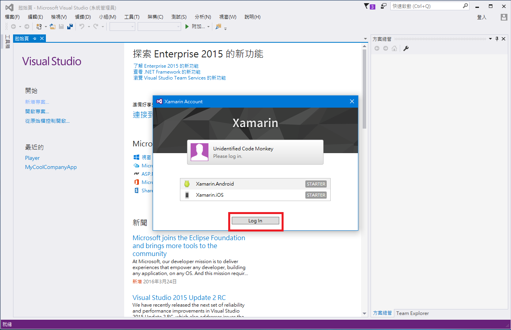Open recent project MyCoolCompanyApp

pos(51,167)
